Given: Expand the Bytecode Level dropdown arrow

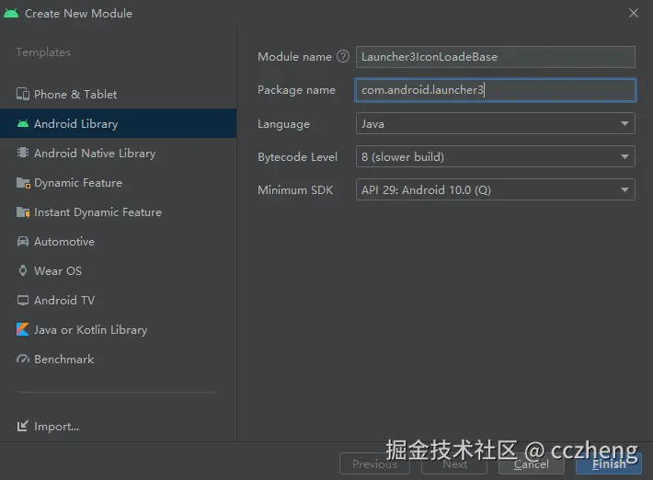Looking at the screenshot, I should [624, 157].
